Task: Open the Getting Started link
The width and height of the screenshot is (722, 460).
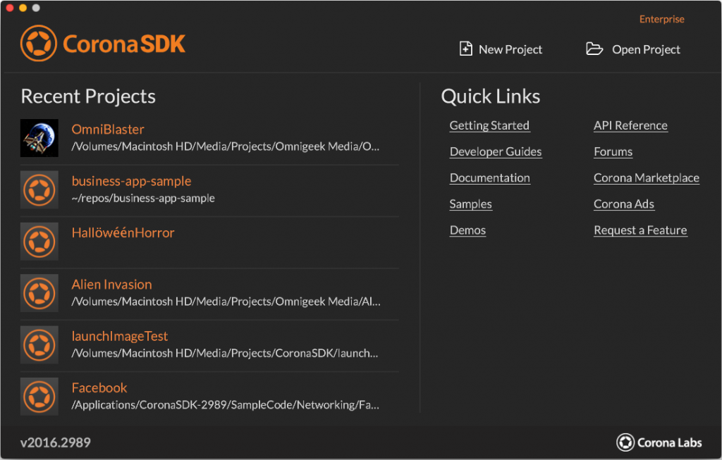Action: [489, 125]
